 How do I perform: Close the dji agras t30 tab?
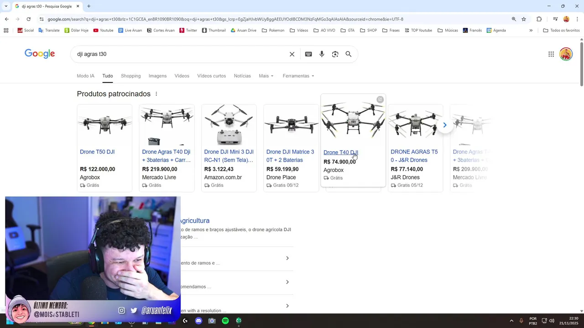click(x=78, y=6)
